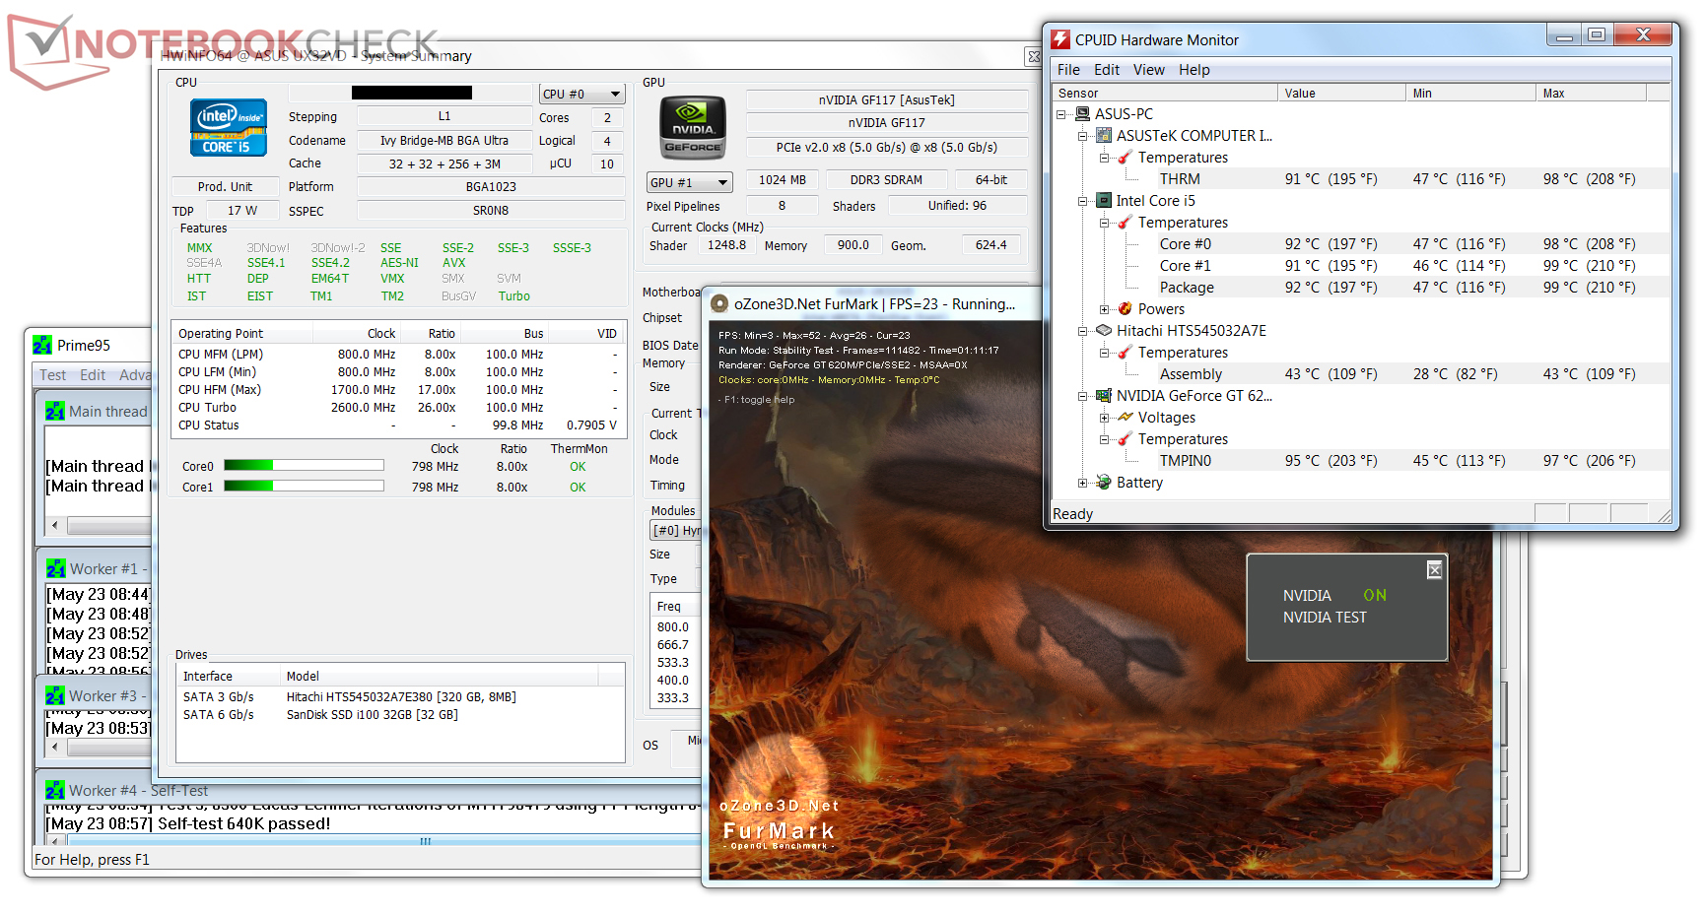
Task: Click the Hitachi HTS545032A7E380 drive entry
Action: point(400,697)
